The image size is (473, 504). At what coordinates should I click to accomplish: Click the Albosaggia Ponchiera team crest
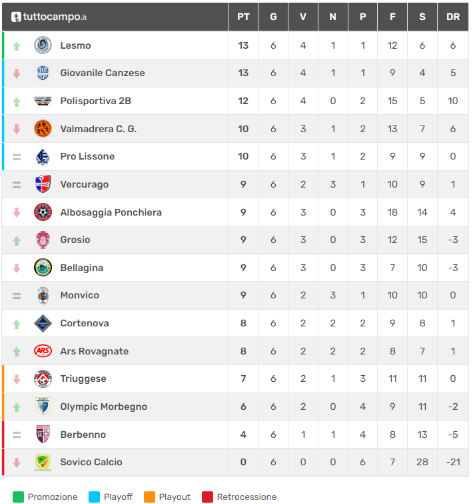(43, 212)
